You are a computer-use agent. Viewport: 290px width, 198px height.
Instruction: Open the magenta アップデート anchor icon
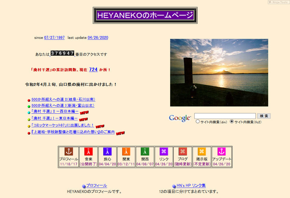point(221,151)
